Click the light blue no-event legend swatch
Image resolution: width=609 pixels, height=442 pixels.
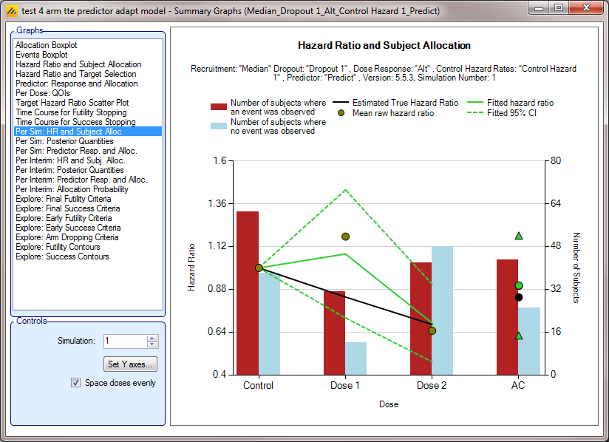(218, 126)
